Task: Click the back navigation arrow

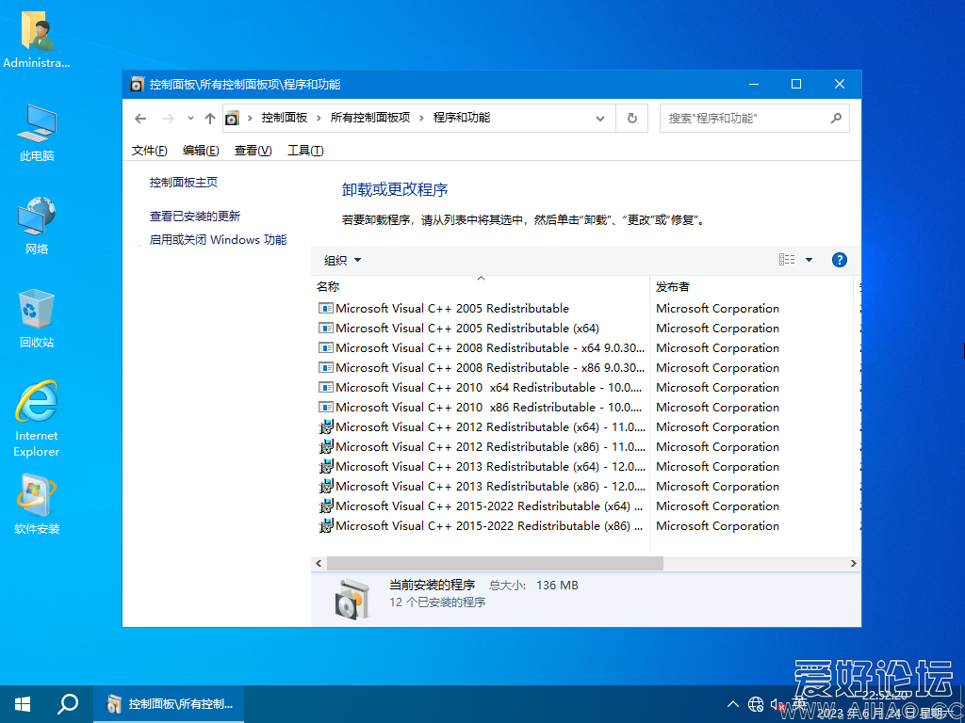Action: pos(140,119)
